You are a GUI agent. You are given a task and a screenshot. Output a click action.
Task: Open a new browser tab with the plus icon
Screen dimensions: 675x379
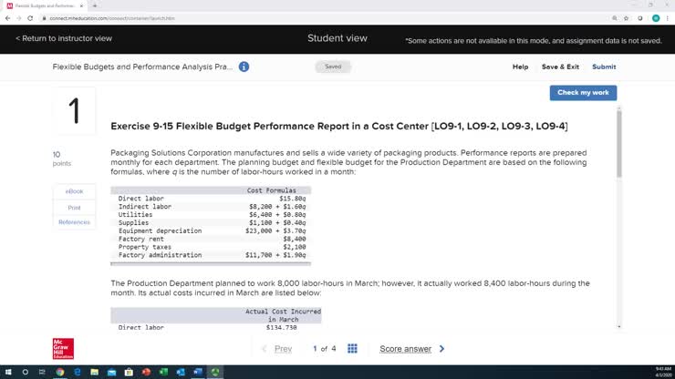click(x=95, y=5)
